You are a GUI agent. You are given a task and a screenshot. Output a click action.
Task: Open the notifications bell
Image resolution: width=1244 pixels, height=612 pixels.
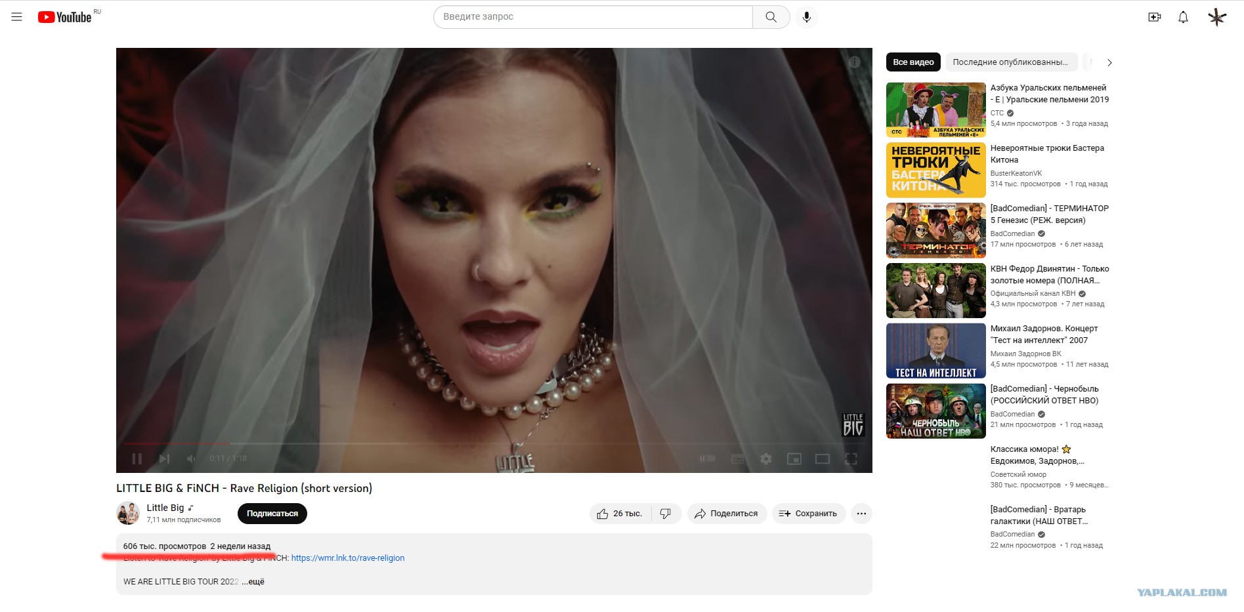click(x=1183, y=17)
